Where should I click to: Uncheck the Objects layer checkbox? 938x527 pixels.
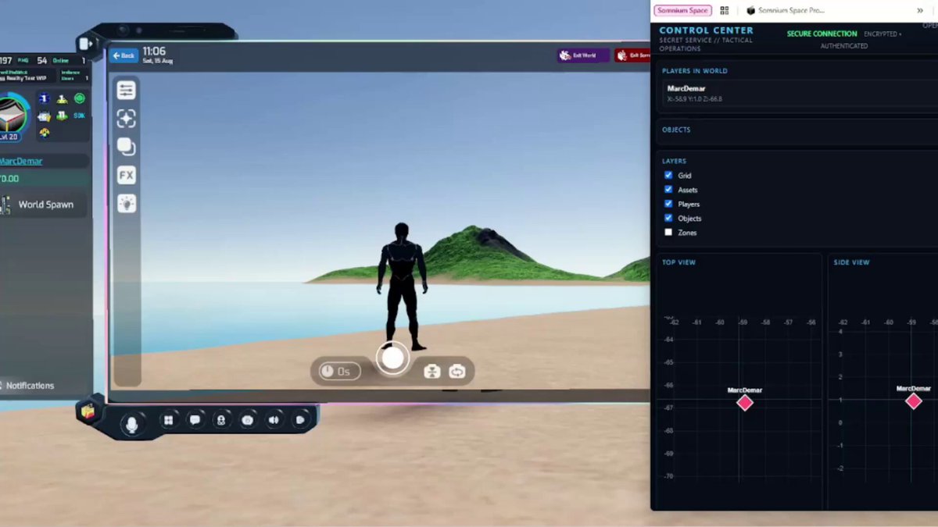click(x=668, y=218)
